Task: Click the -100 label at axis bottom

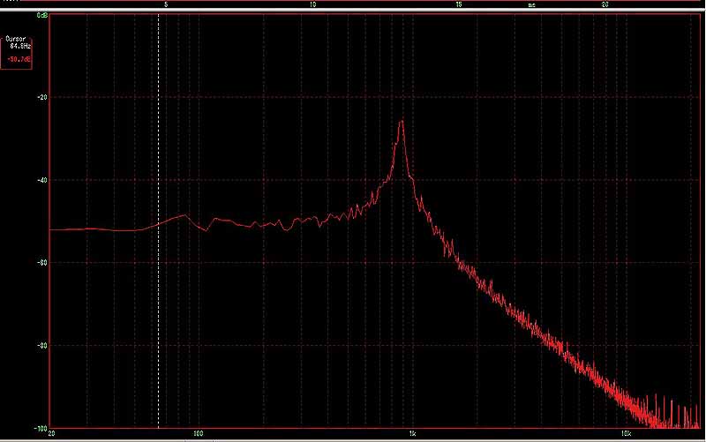Action: [39, 428]
